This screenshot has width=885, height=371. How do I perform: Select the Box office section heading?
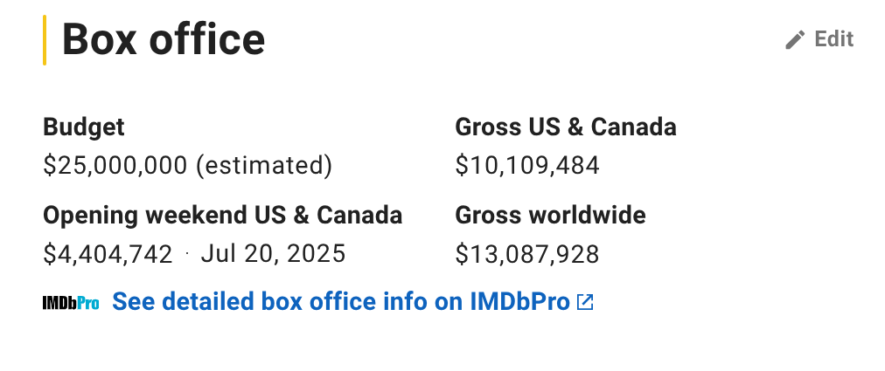pyautogui.click(x=163, y=39)
